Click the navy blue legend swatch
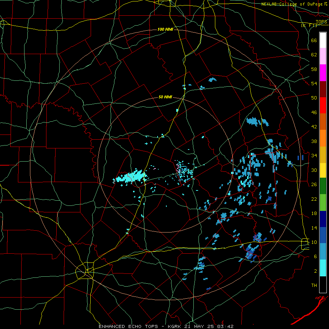Screen dimensions: 329x329 [x=323, y=219]
